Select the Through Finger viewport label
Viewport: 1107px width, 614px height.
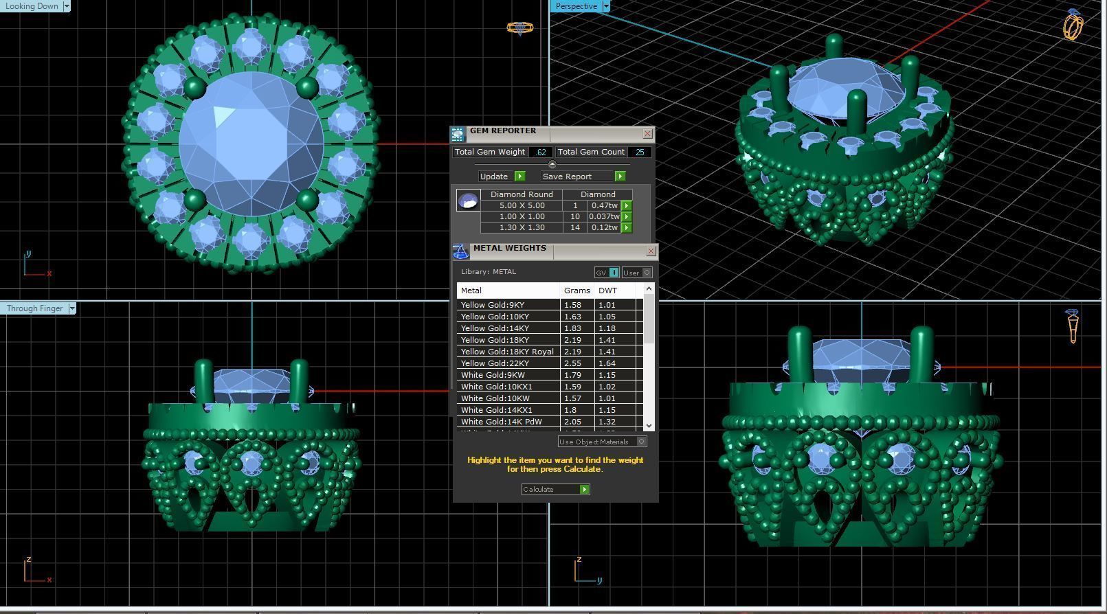tap(34, 308)
